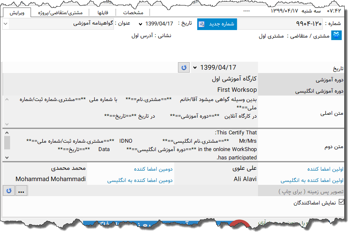Image resolution: width=348 pixels, height=232 pixels.
Task: Click the This Certify That text
Action: pos(236,133)
